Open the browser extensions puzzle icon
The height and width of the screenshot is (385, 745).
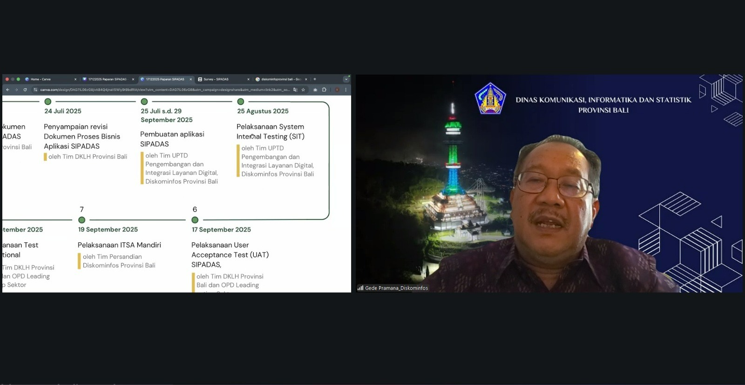click(x=324, y=90)
